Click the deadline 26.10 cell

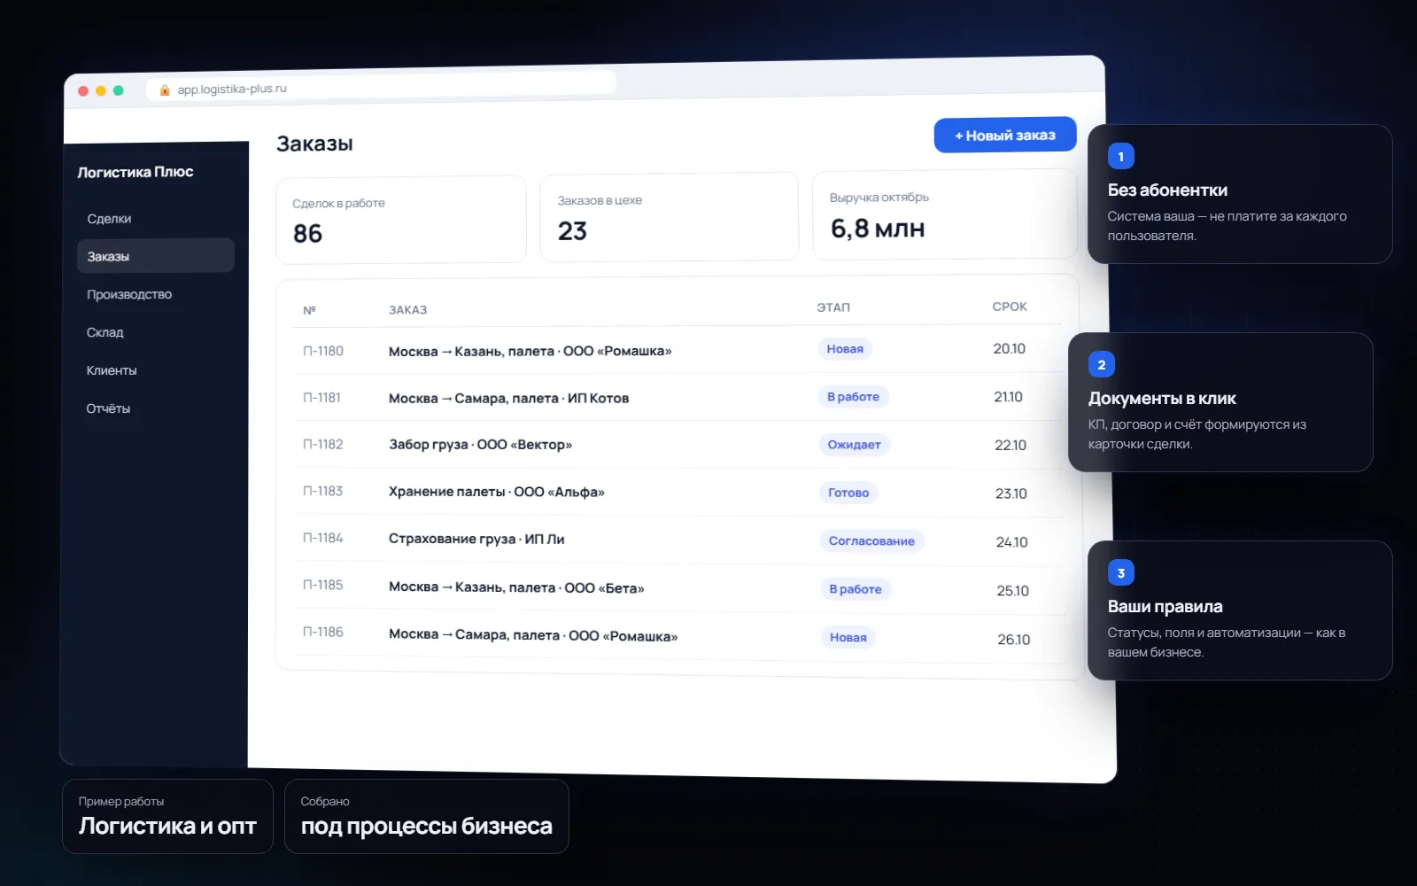click(x=1014, y=640)
